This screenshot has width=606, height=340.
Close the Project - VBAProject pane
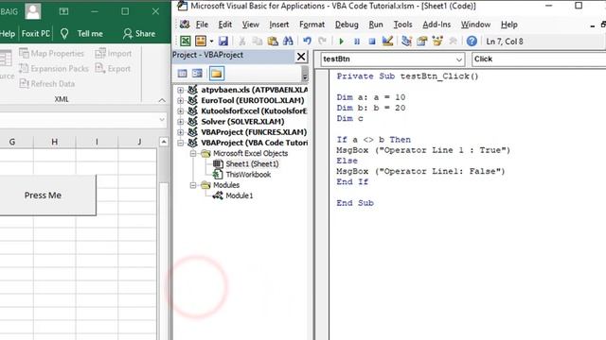click(x=301, y=57)
